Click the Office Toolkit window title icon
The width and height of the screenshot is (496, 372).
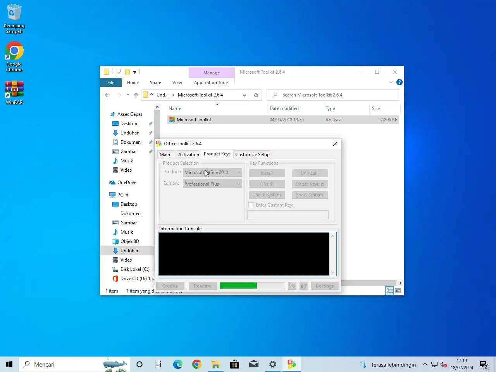pyautogui.click(x=159, y=144)
